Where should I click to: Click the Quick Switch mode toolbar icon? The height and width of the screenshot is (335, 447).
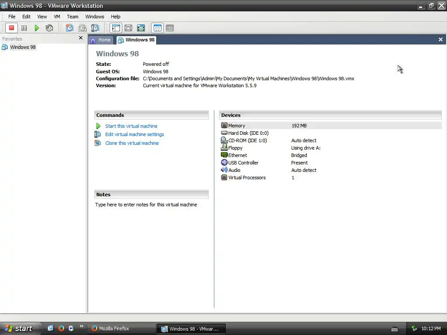pos(128,28)
